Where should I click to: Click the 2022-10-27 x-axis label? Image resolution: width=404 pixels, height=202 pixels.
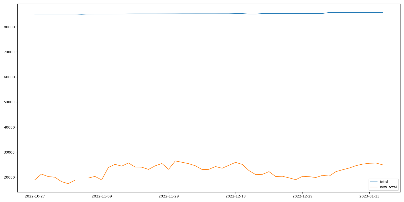(x=35, y=196)
